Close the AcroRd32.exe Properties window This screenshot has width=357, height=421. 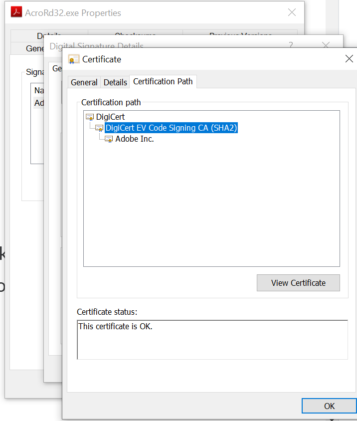click(292, 12)
